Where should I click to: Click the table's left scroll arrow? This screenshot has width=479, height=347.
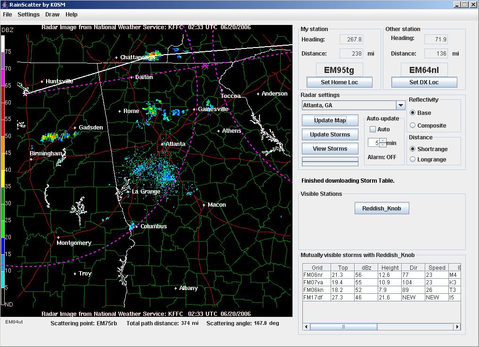pos(306,327)
